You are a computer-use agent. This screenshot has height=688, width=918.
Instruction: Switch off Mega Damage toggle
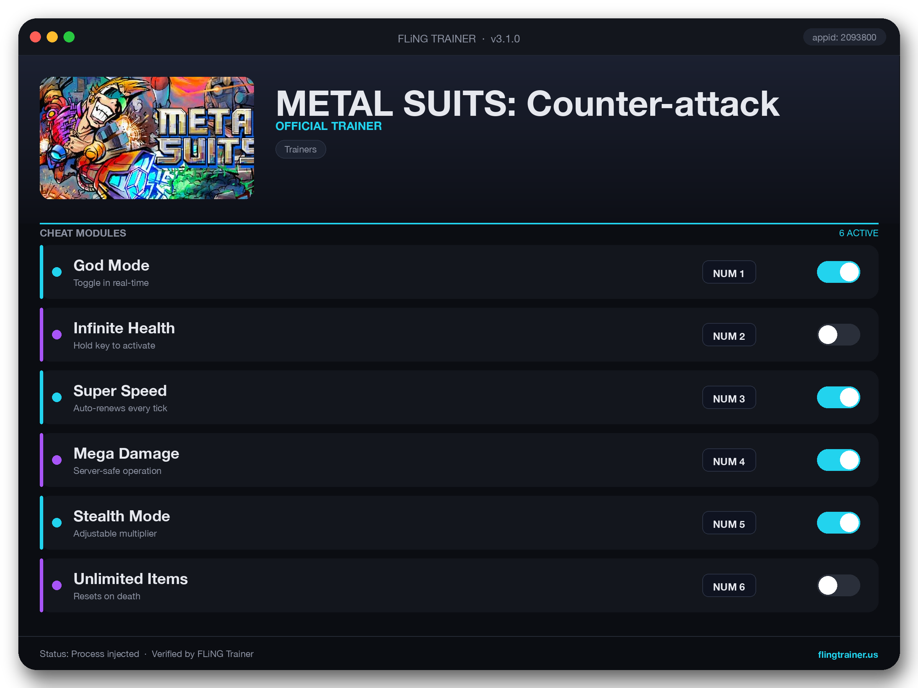[x=838, y=460]
